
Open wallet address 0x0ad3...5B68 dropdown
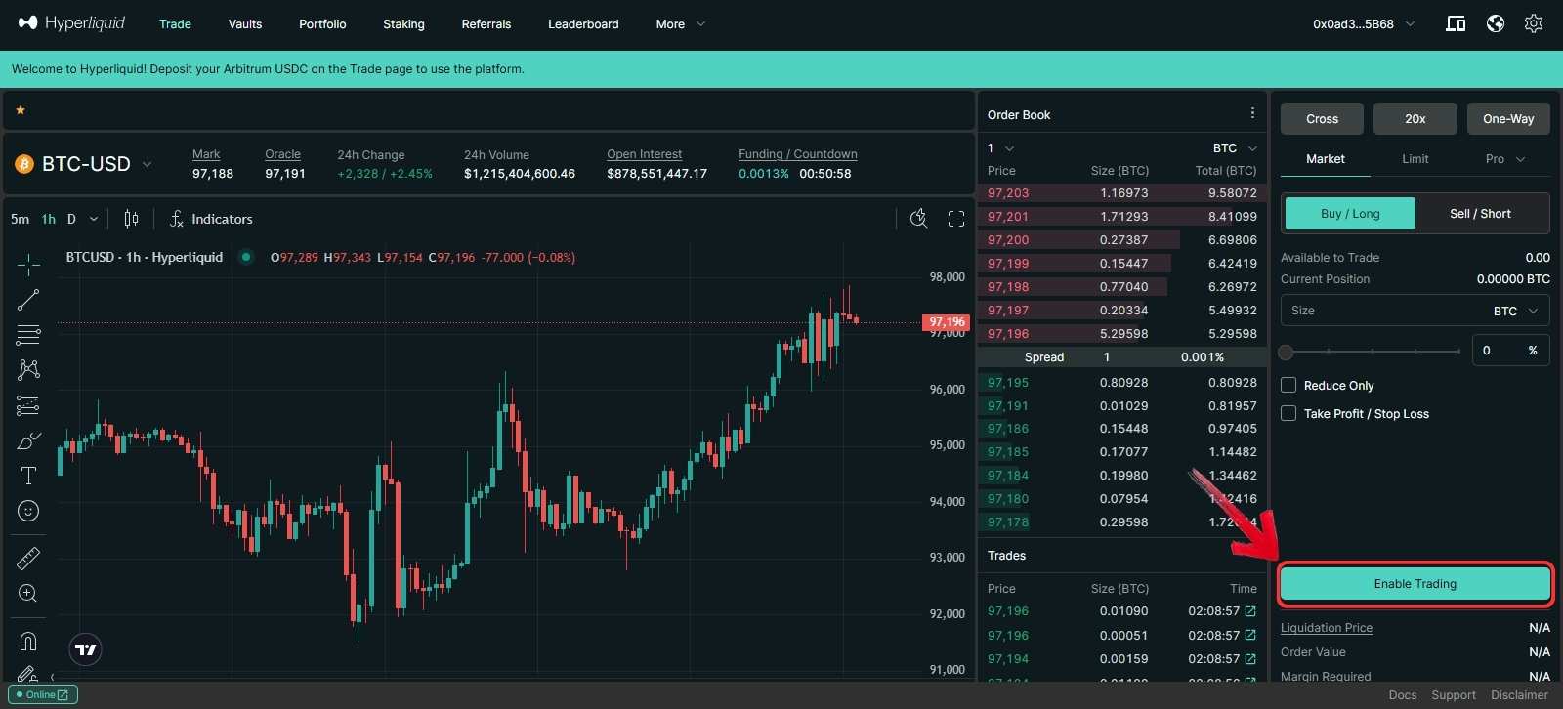(1364, 23)
